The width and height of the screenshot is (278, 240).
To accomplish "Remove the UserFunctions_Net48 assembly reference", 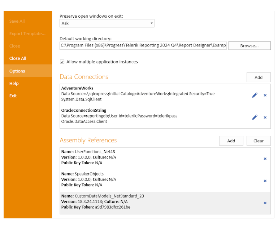I will 265,159.
